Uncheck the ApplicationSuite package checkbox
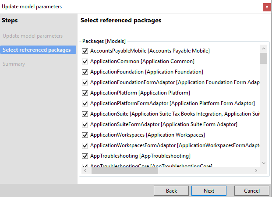272x197 pixels. click(85, 114)
